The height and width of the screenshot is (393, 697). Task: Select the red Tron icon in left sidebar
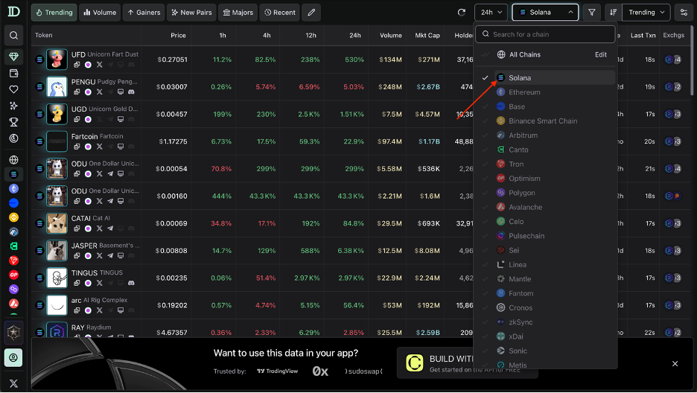pyautogui.click(x=14, y=261)
